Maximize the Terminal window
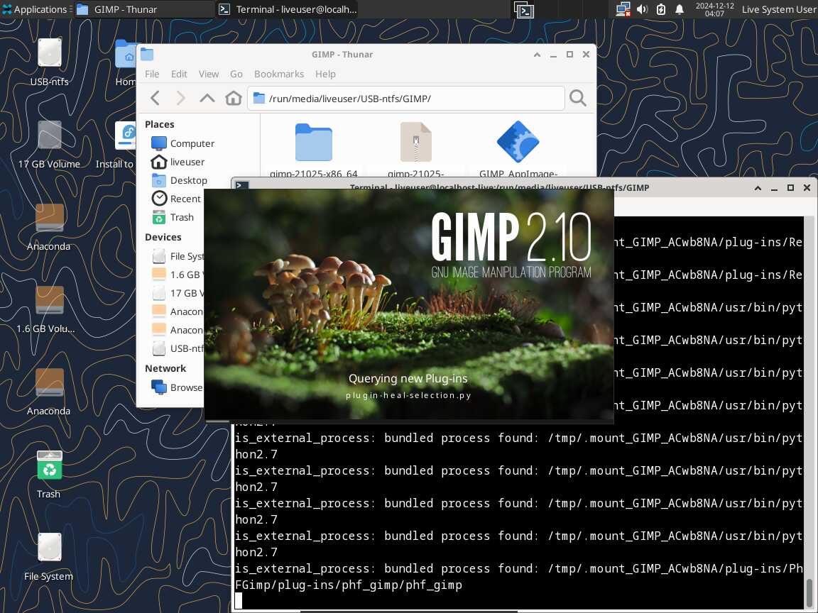 [790, 187]
